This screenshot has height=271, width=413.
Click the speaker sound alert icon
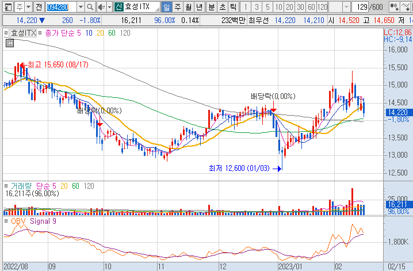click(x=101, y=7)
